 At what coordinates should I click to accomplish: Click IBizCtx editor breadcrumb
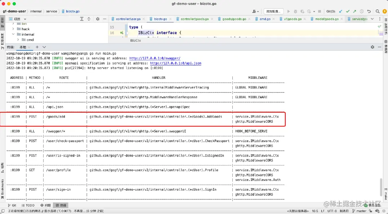pos(135,41)
